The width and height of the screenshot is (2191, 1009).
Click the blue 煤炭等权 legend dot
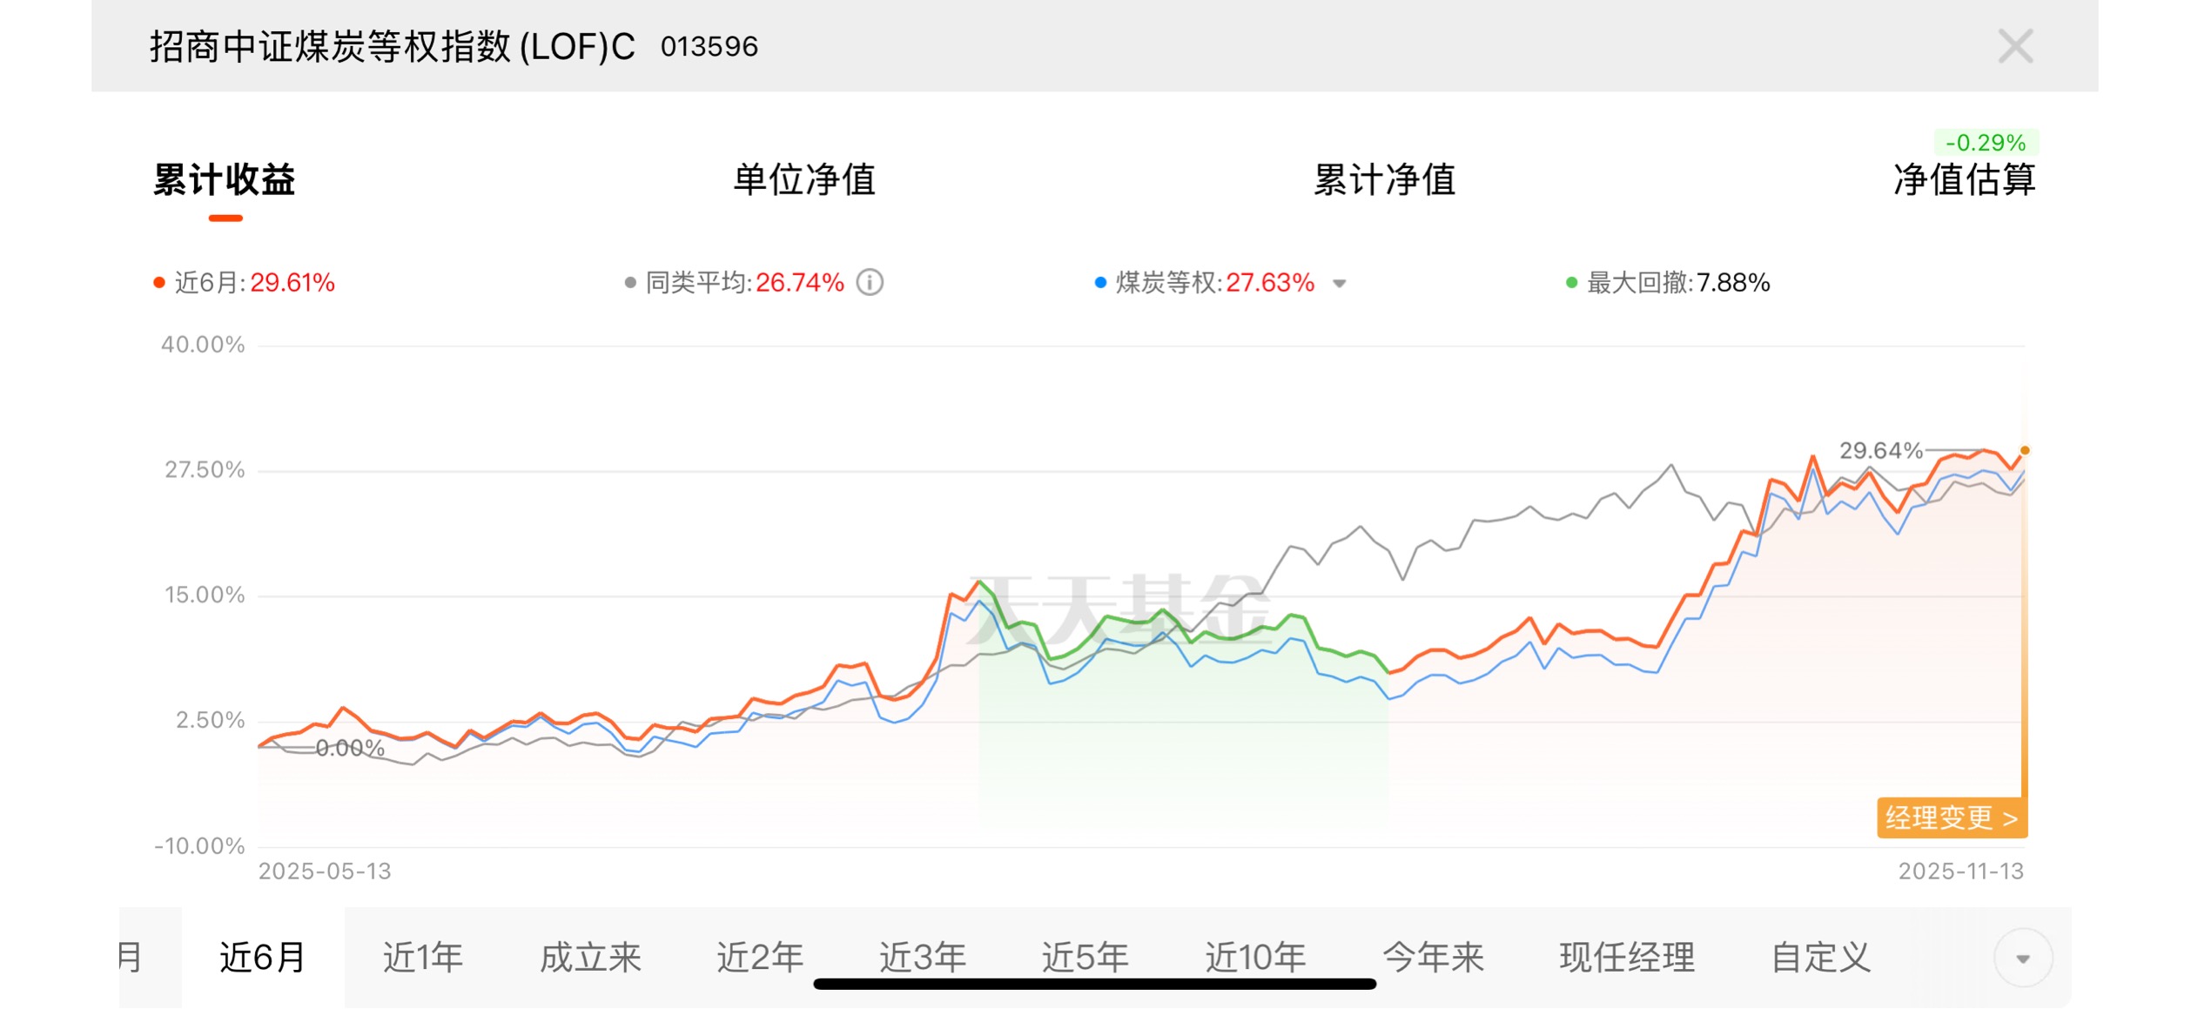1100,283
